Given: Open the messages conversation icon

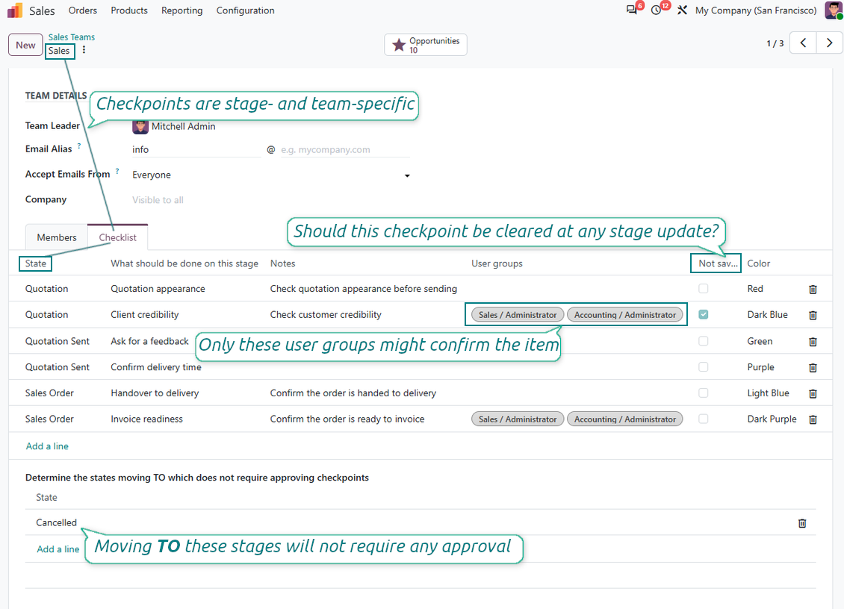Looking at the screenshot, I should pyautogui.click(x=631, y=10).
